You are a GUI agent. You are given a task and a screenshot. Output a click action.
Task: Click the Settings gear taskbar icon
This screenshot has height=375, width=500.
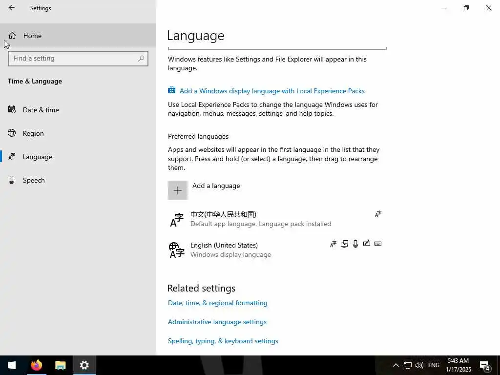click(84, 365)
